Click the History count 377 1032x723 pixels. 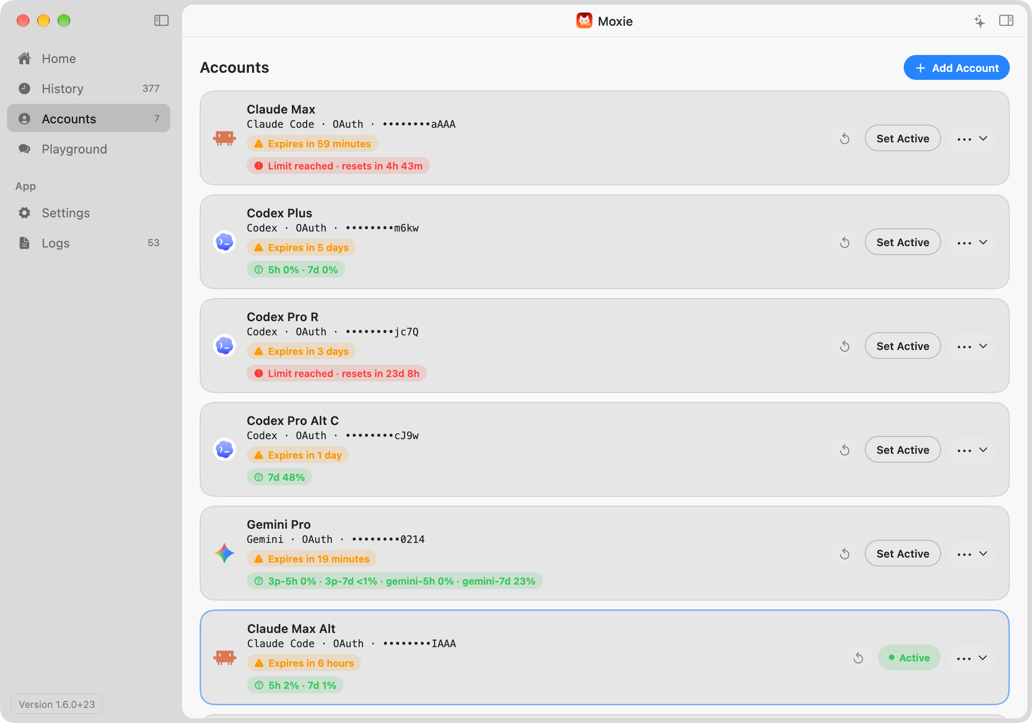tap(150, 89)
